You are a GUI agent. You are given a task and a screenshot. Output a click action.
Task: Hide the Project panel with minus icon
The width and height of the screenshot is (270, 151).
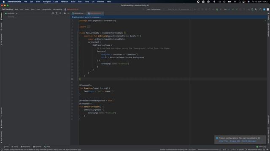[x=68, y=13]
